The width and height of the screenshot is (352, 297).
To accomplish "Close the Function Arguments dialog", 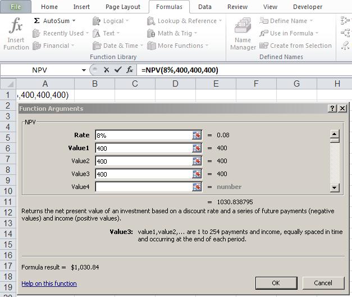I will click(x=342, y=109).
